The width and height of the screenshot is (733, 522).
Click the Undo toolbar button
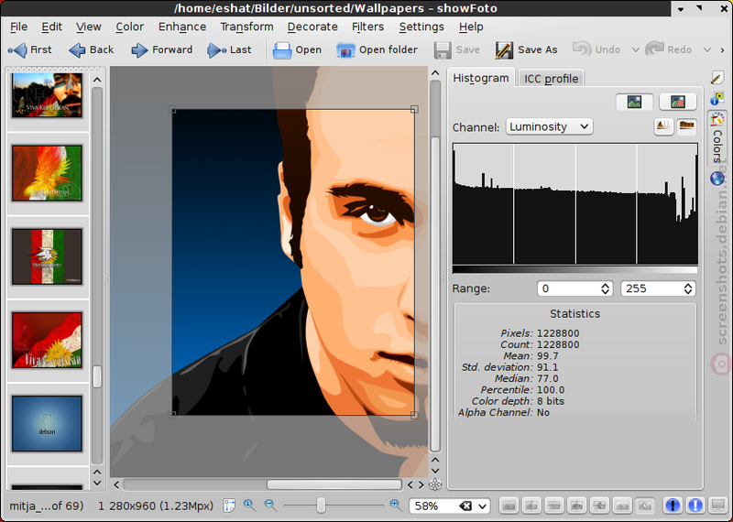click(596, 50)
